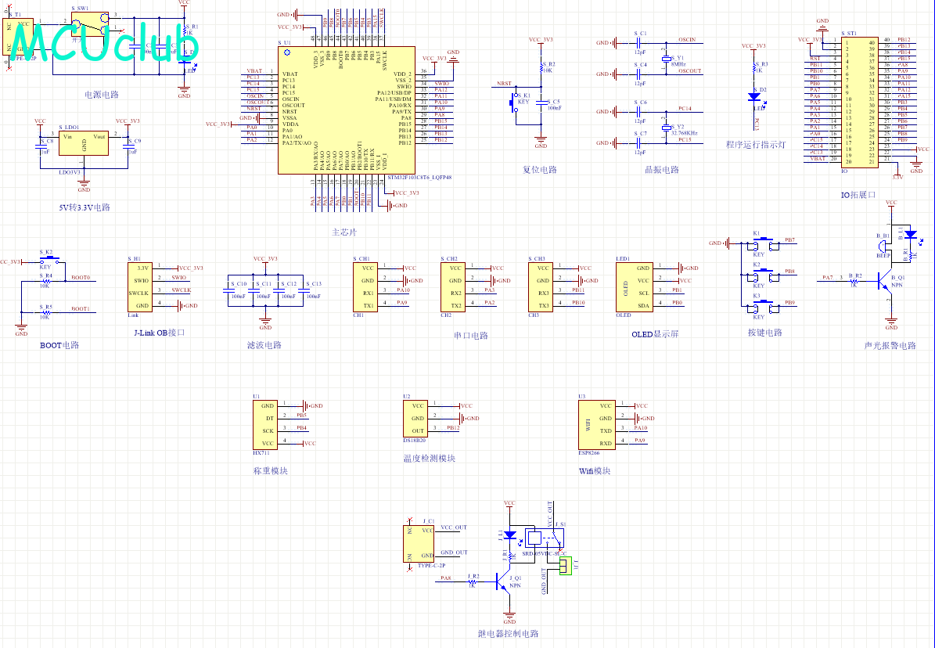
Task: Select the S_H1 J-Link connector block
Action: pos(142,287)
